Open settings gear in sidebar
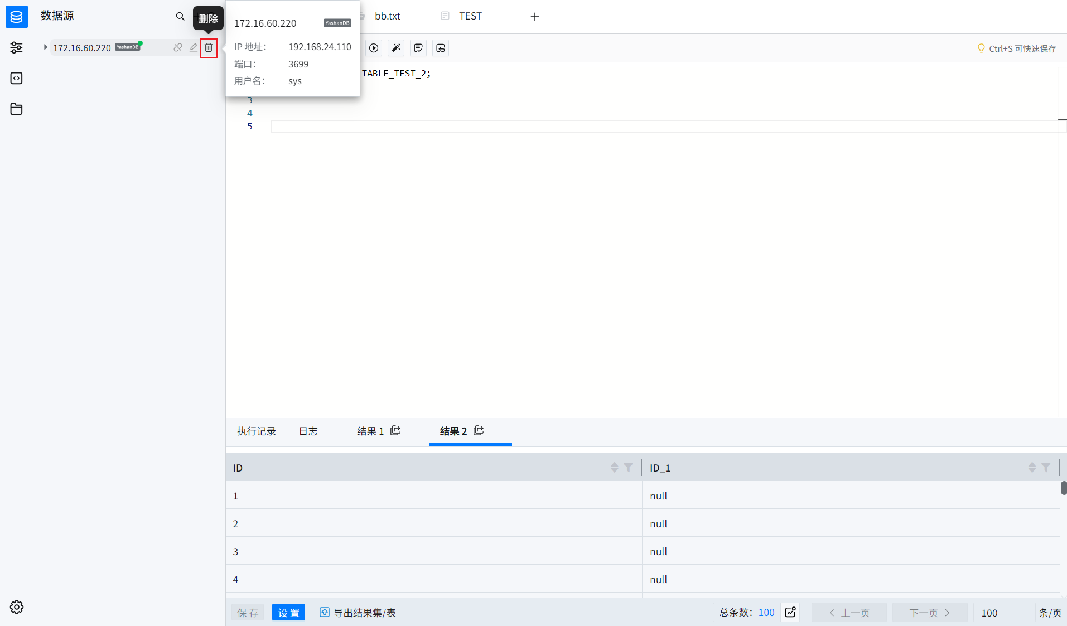Viewport: 1067px width, 626px height. point(17,607)
